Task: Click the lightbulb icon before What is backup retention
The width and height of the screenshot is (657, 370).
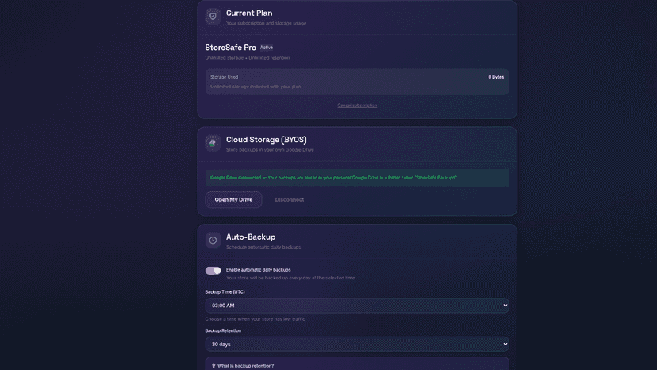Action: pyautogui.click(x=213, y=366)
